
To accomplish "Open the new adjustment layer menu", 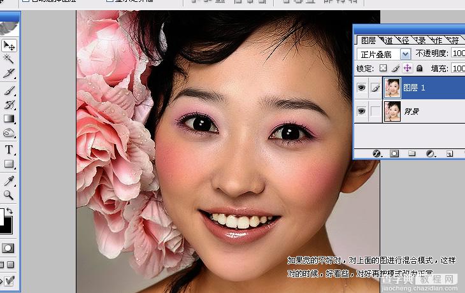I will 431,154.
